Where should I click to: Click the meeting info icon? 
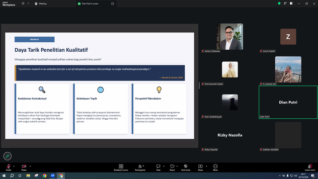pyautogui.click(x=23, y=3)
